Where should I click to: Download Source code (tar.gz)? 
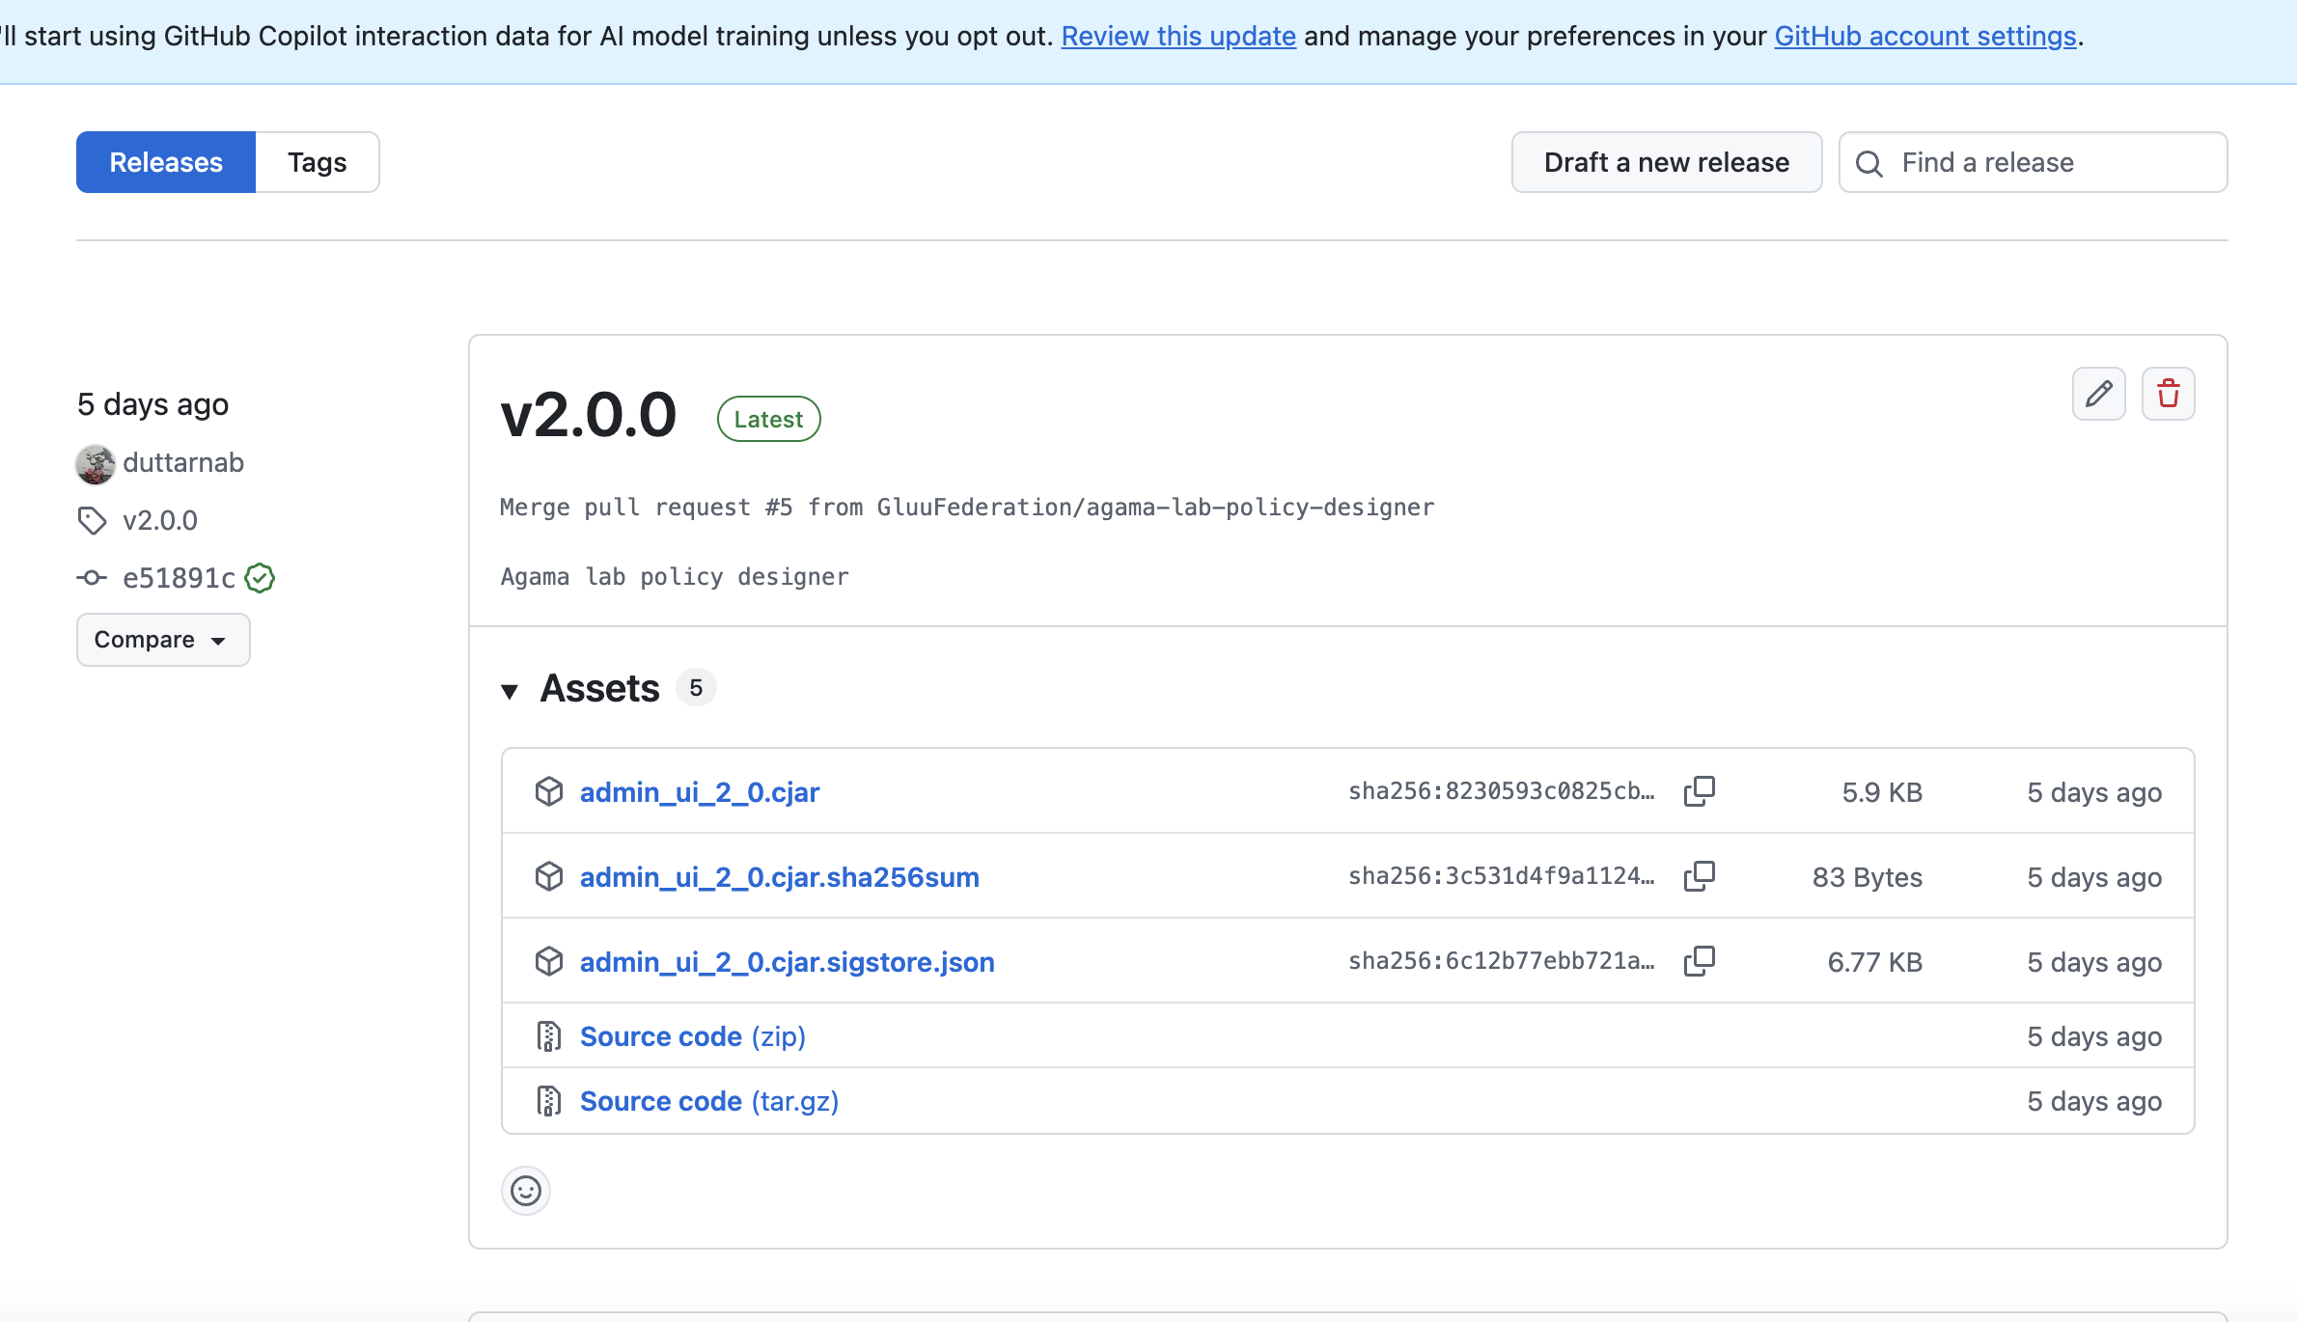[x=708, y=1101]
